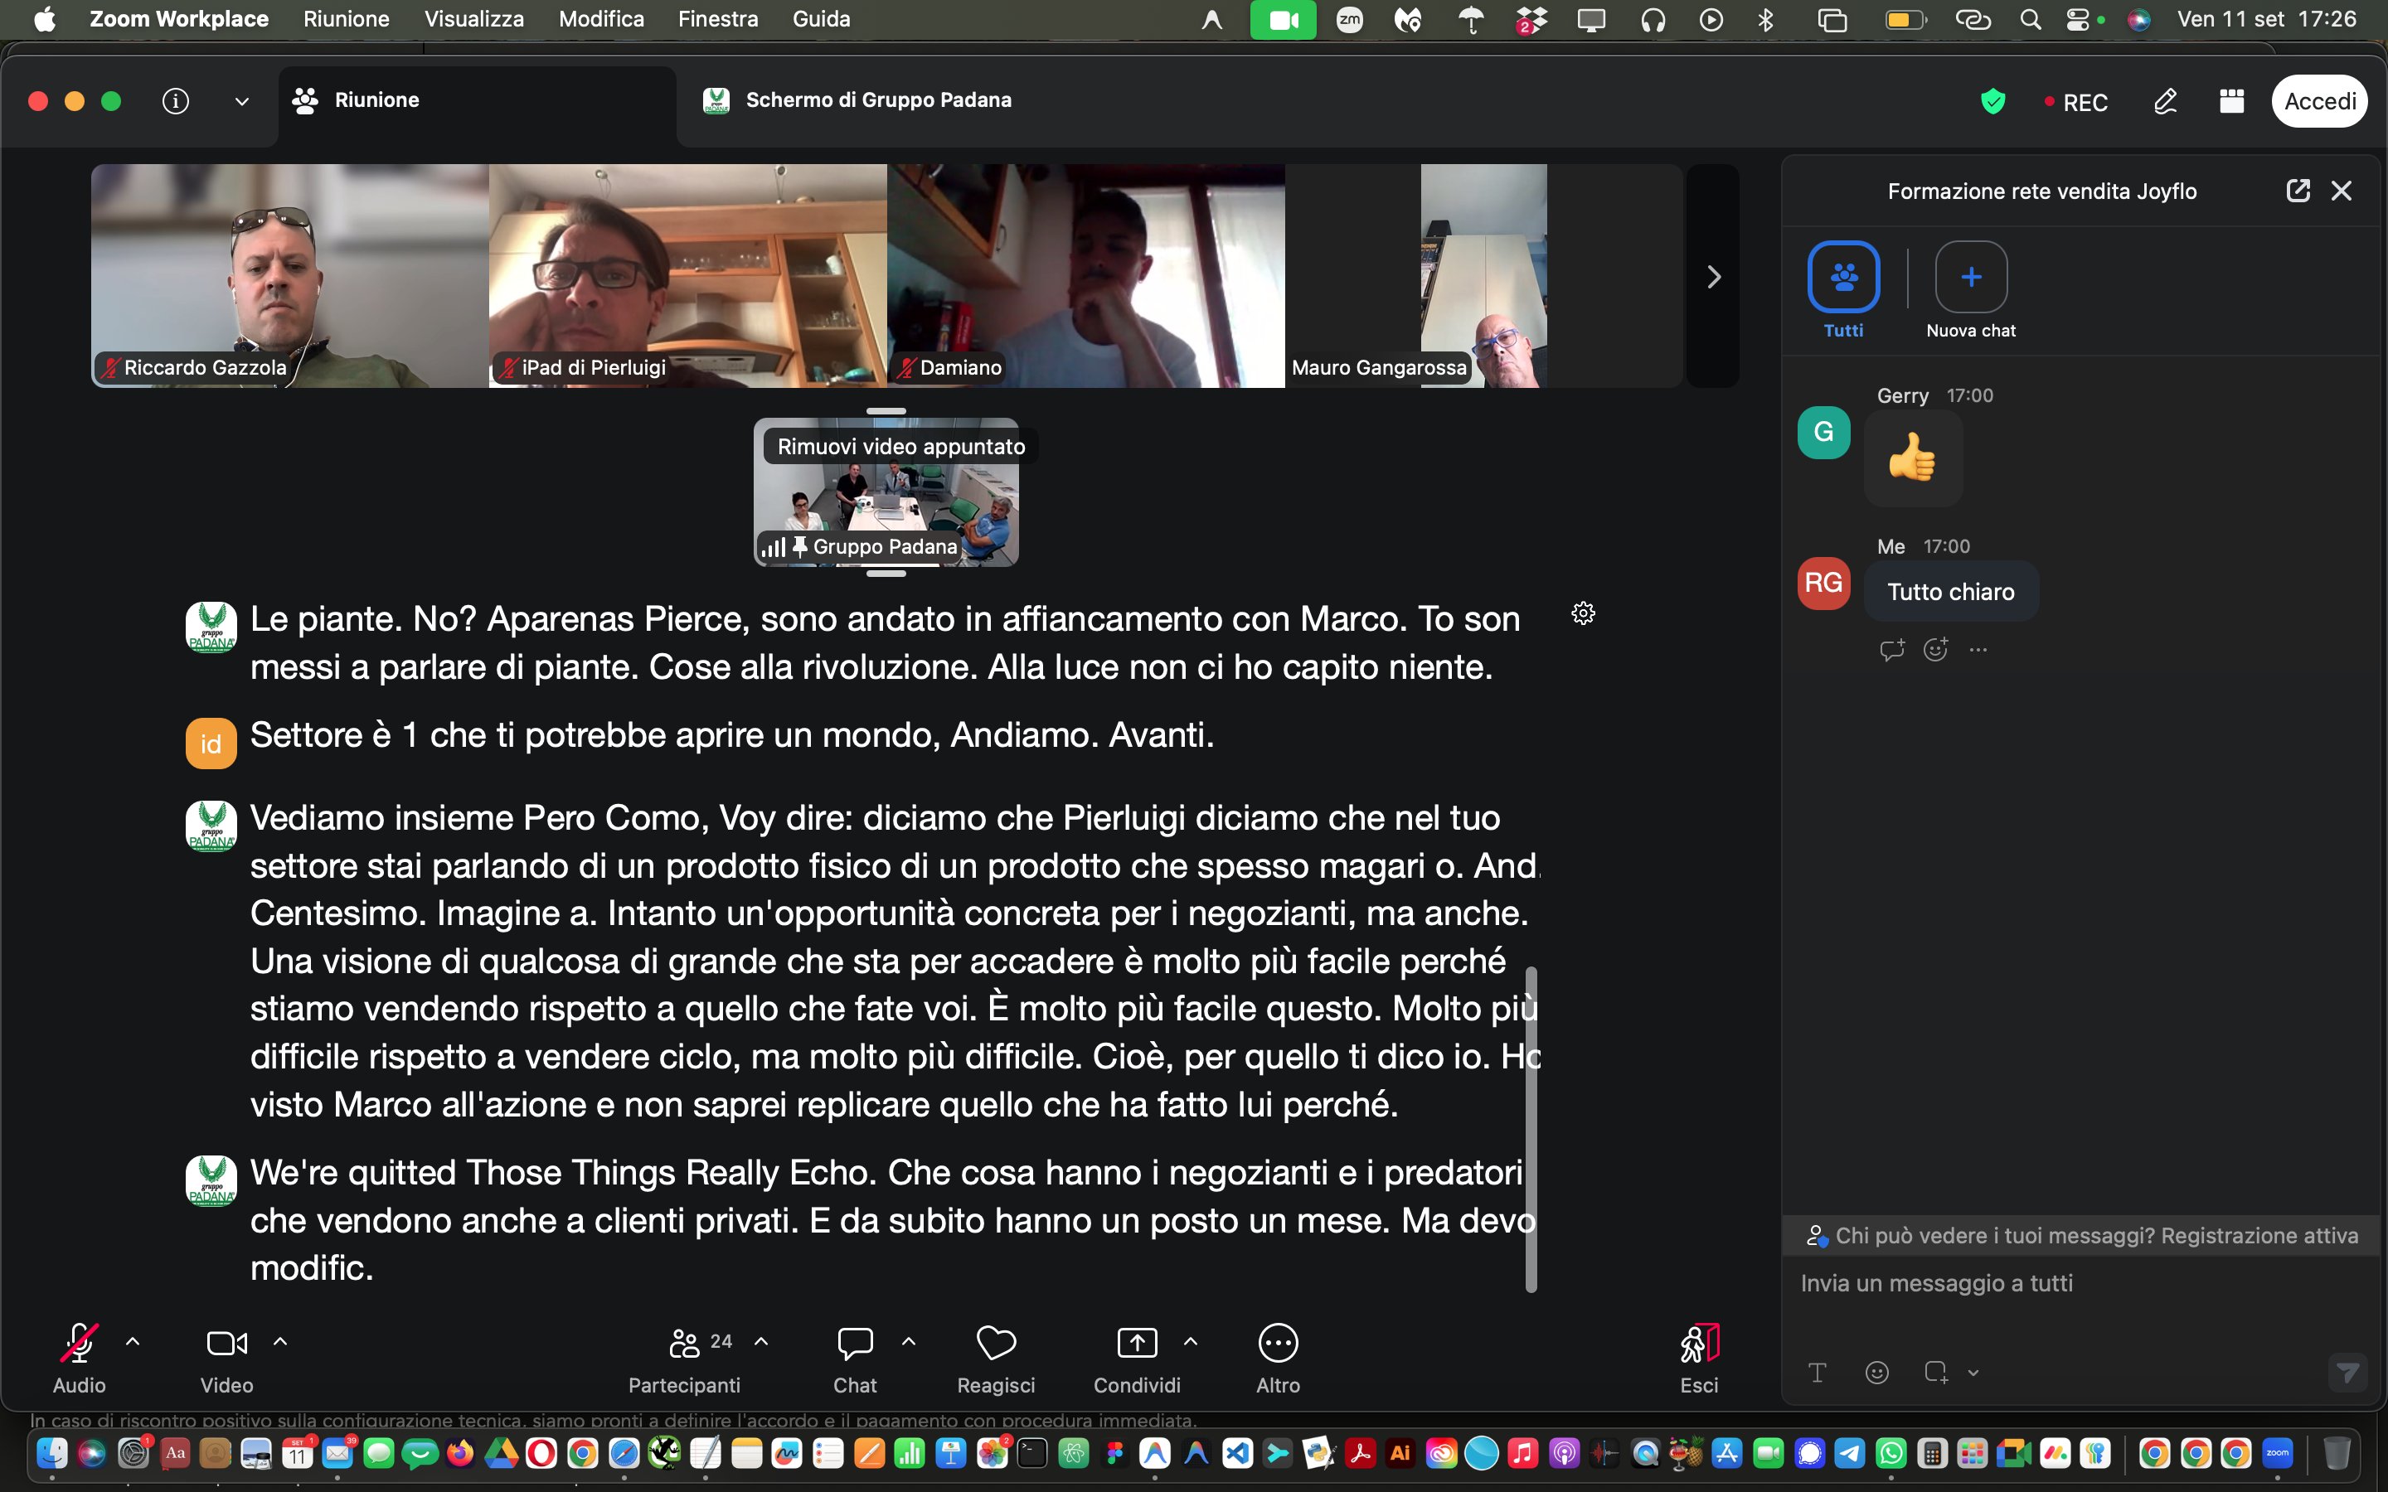Open the annotation pencil tool

tap(2165, 100)
